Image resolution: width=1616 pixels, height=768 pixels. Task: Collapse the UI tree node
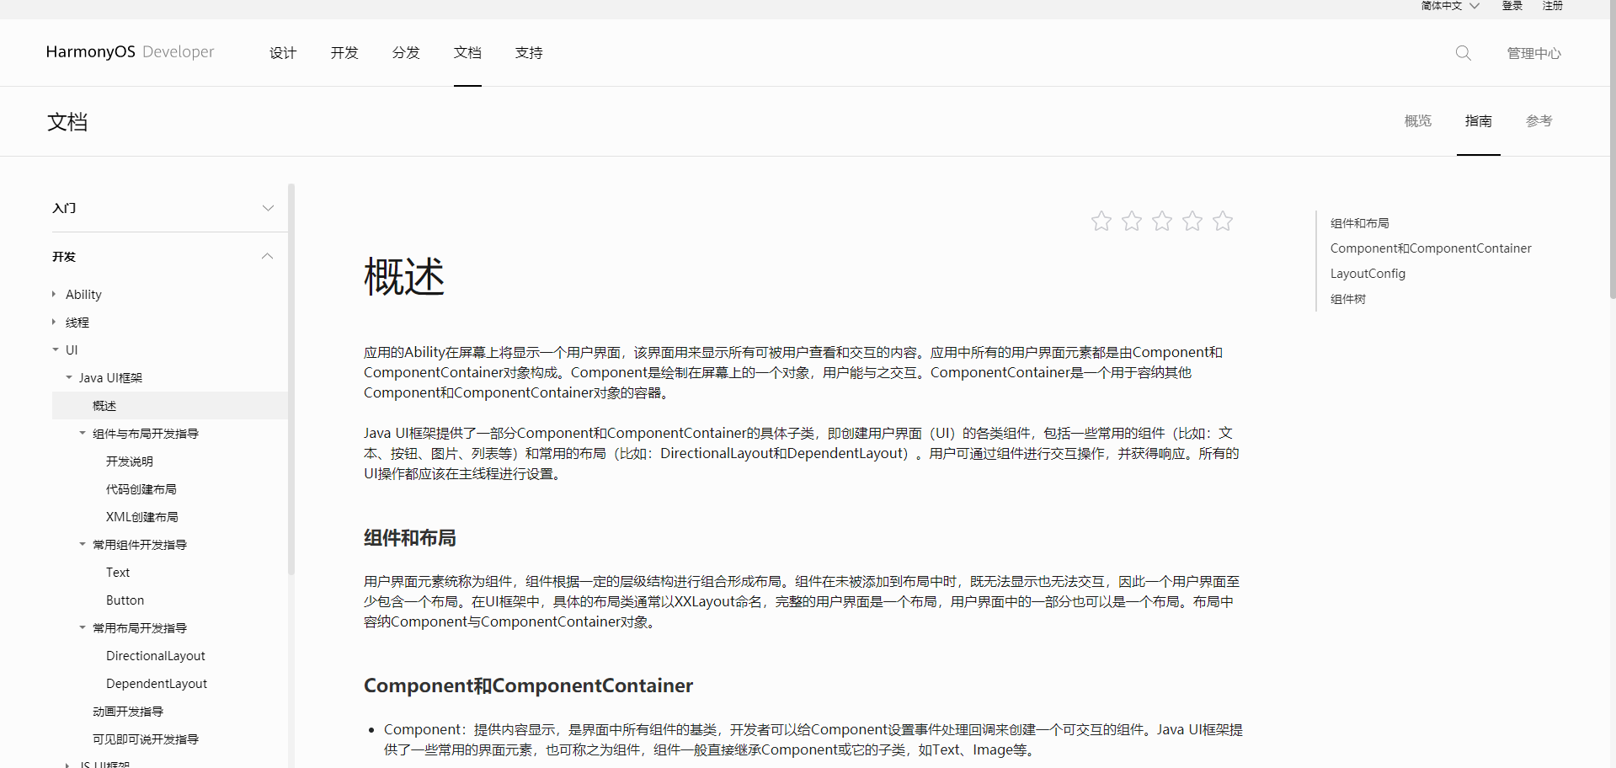[x=56, y=349]
